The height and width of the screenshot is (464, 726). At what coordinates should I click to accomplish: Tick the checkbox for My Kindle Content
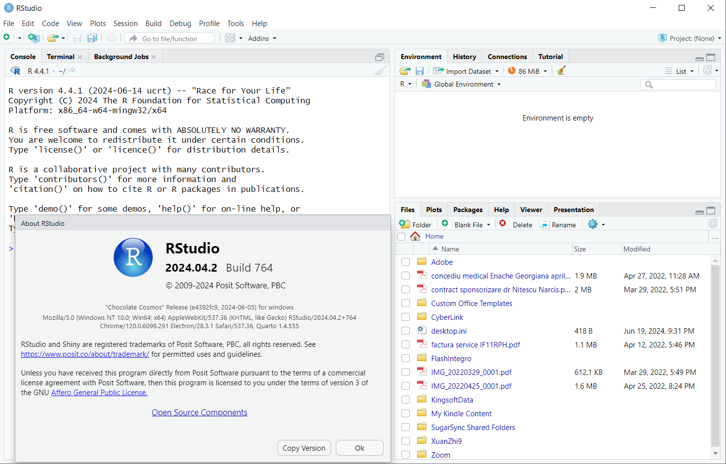(x=405, y=413)
